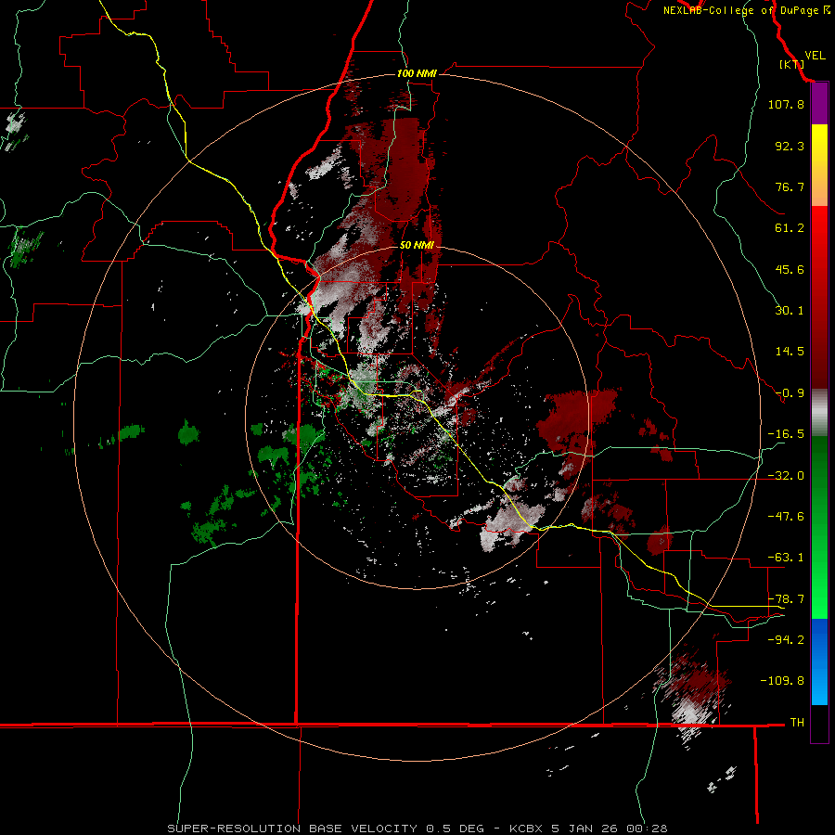
Task: Select the 76.7 legend value
Action: [x=790, y=186]
